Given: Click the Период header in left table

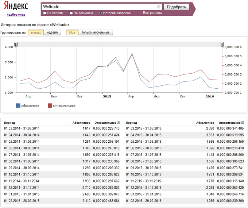Looking at the screenshot, I should click(x=9, y=123).
